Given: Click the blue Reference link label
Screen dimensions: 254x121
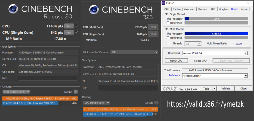Looking at the screenshot, I should click(x=174, y=75).
